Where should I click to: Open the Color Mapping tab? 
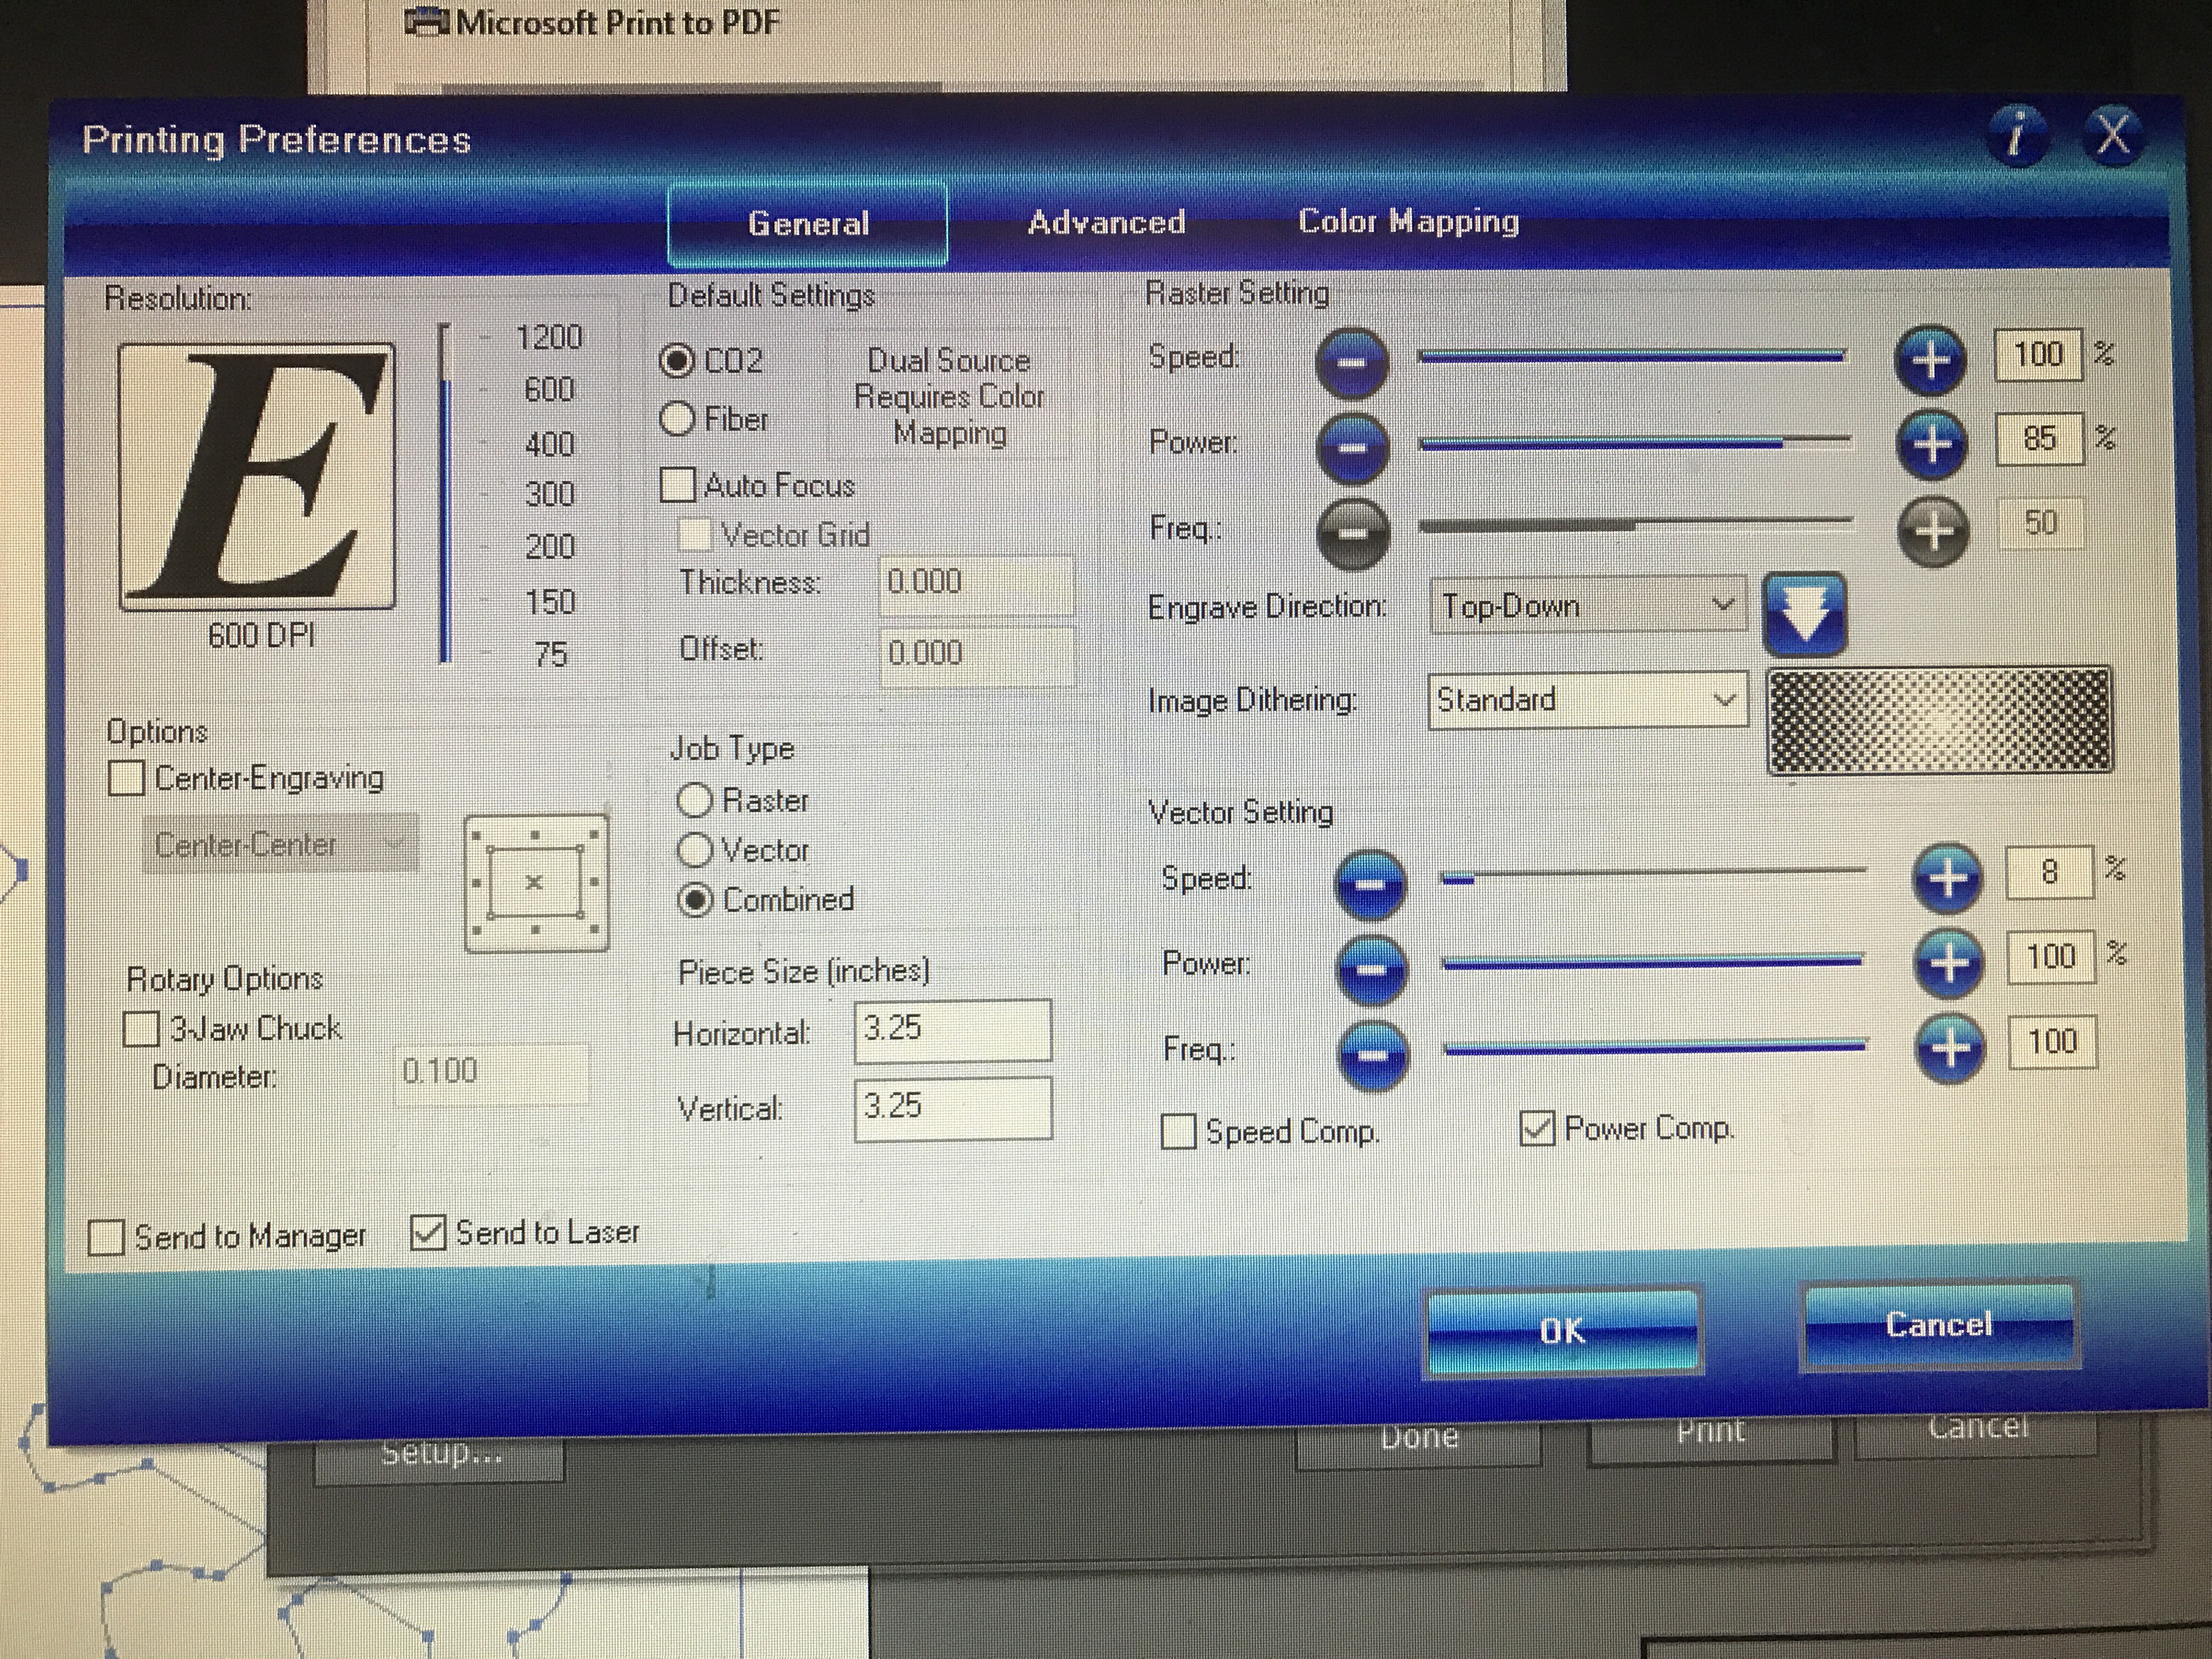pyautogui.click(x=1408, y=221)
